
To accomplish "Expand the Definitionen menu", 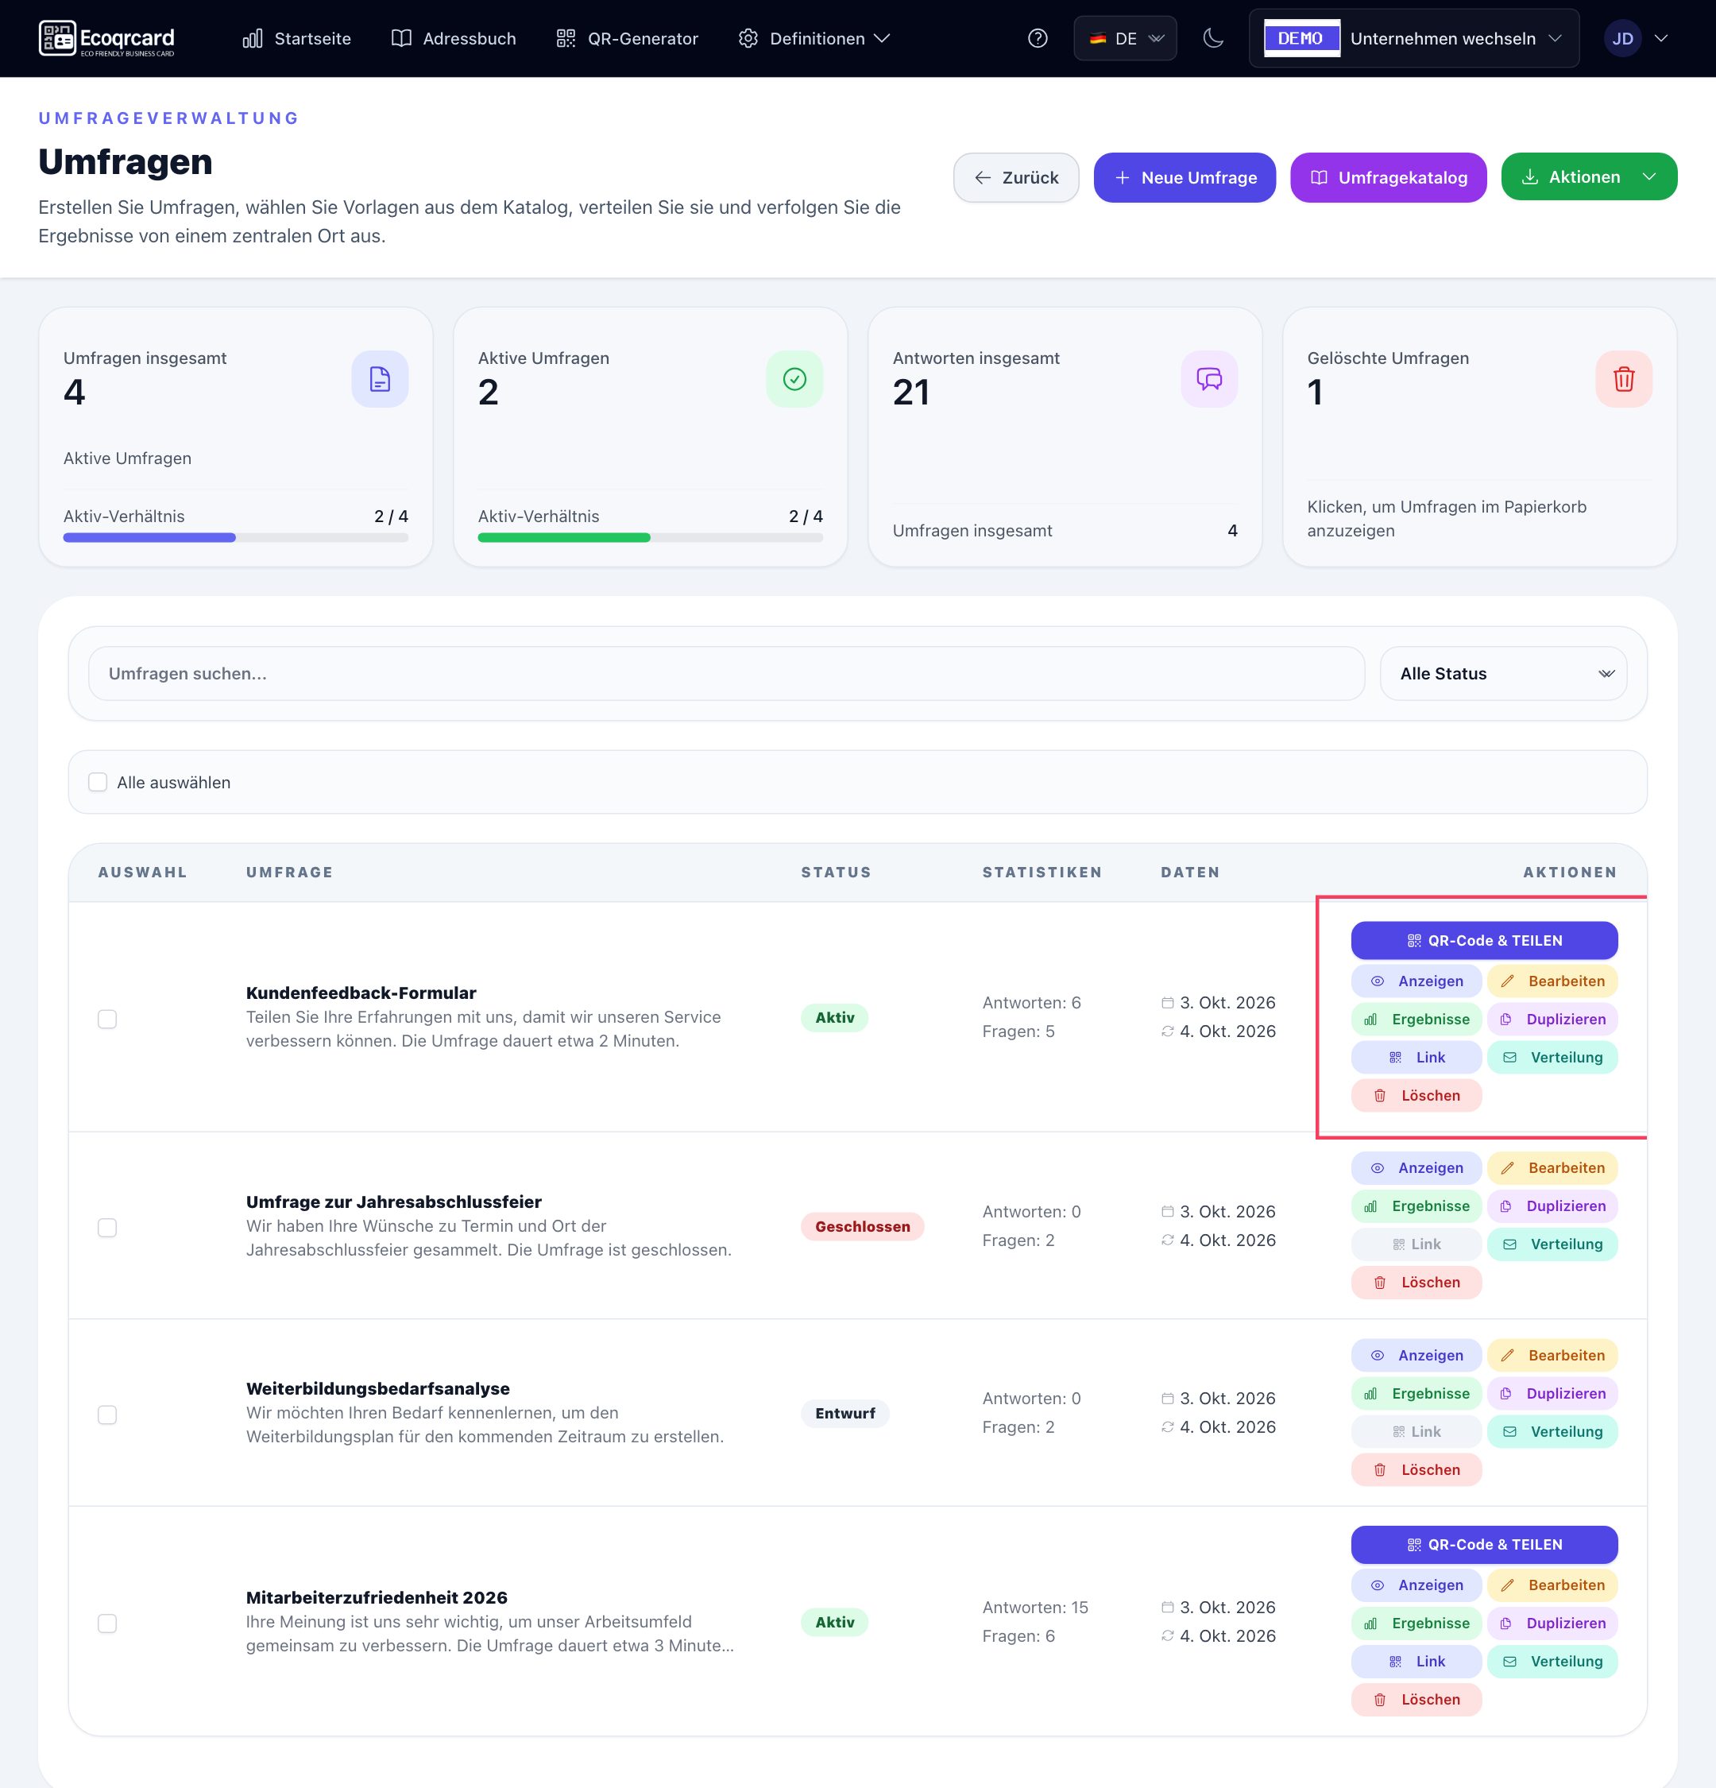I will (x=814, y=38).
